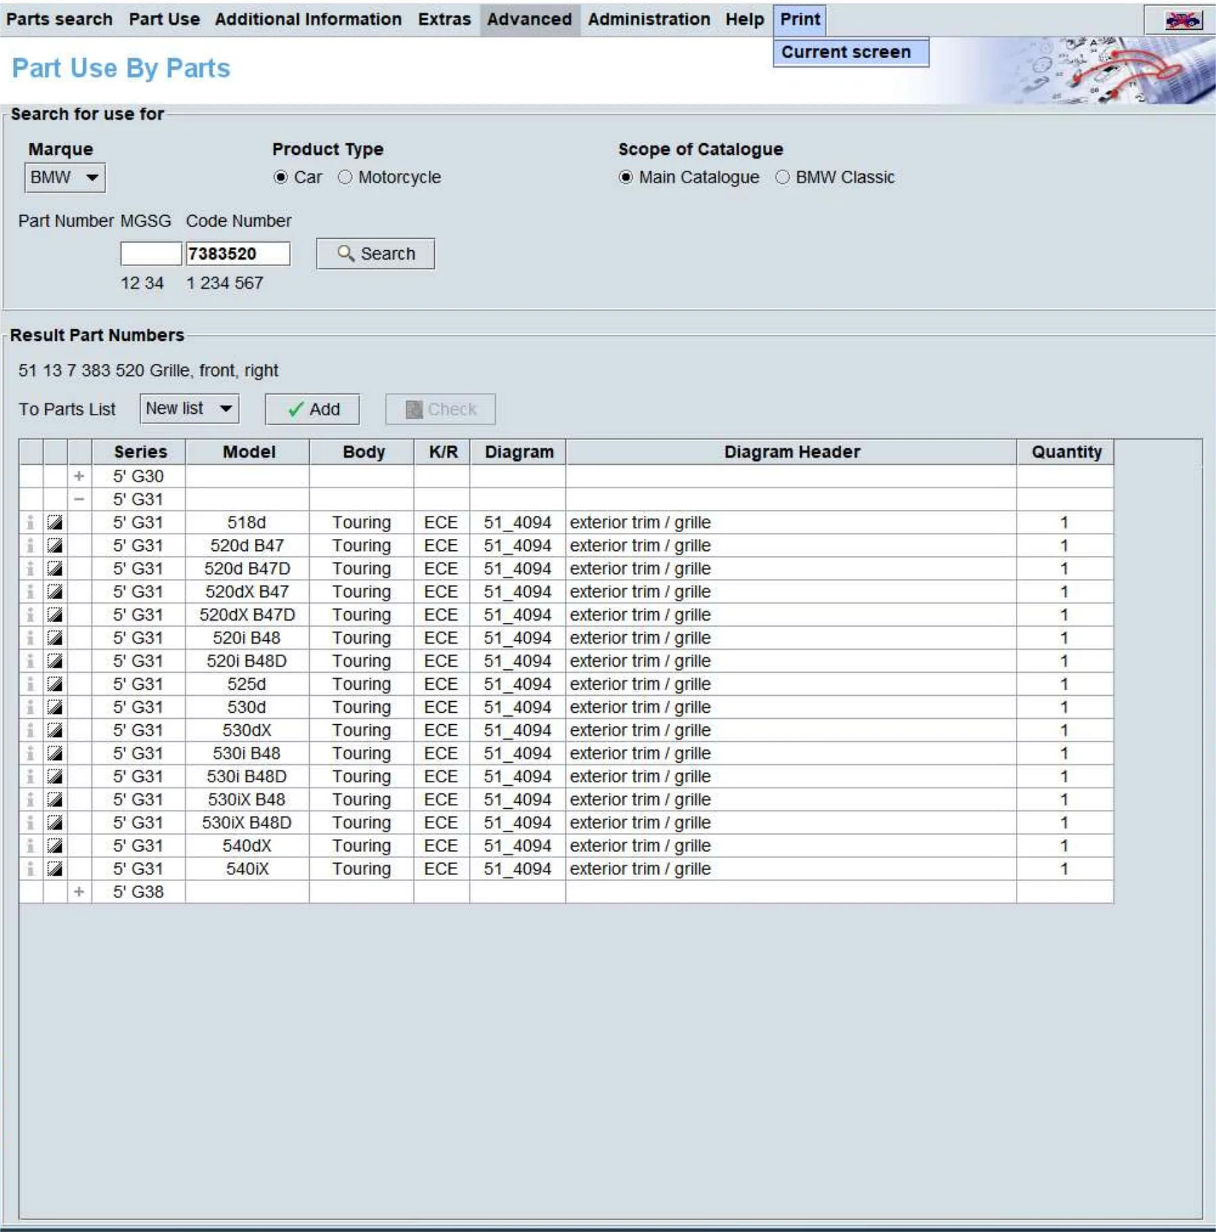The height and width of the screenshot is (1232, 1216).
Task: Expand the 5' G38 series group
Action: click(x=79, y=892)
